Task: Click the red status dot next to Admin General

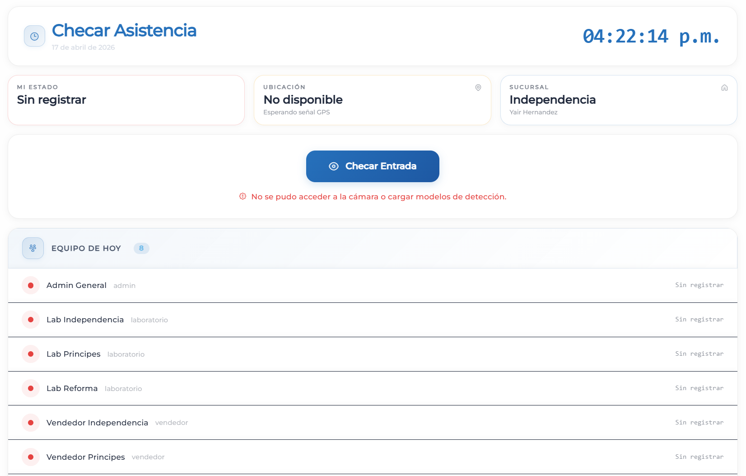Action: click(30, 285)
